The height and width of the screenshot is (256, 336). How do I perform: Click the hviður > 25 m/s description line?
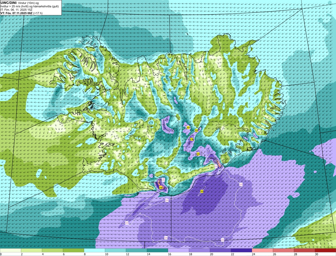tap(30, 6)
